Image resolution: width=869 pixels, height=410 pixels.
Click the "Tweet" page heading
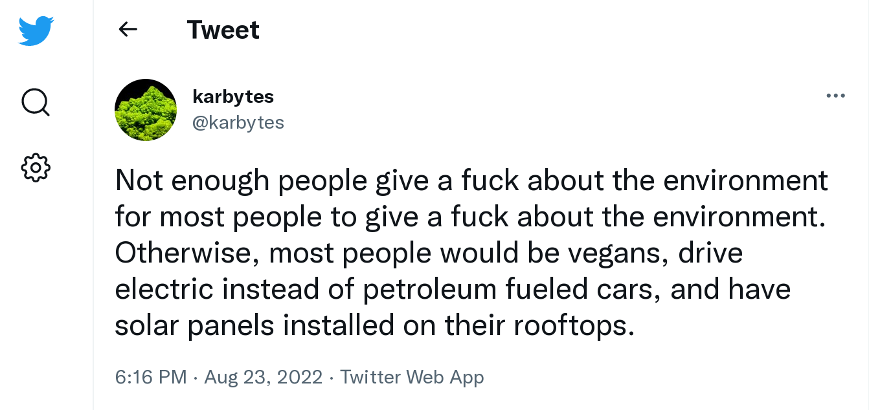(x=223, y=30)
